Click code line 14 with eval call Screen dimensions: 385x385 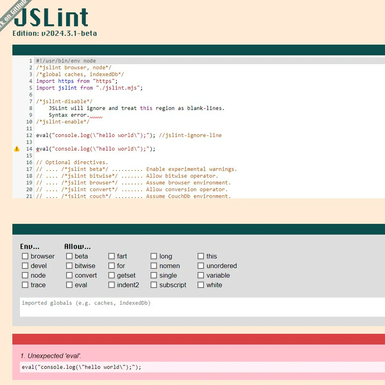(x=96, y=149)
